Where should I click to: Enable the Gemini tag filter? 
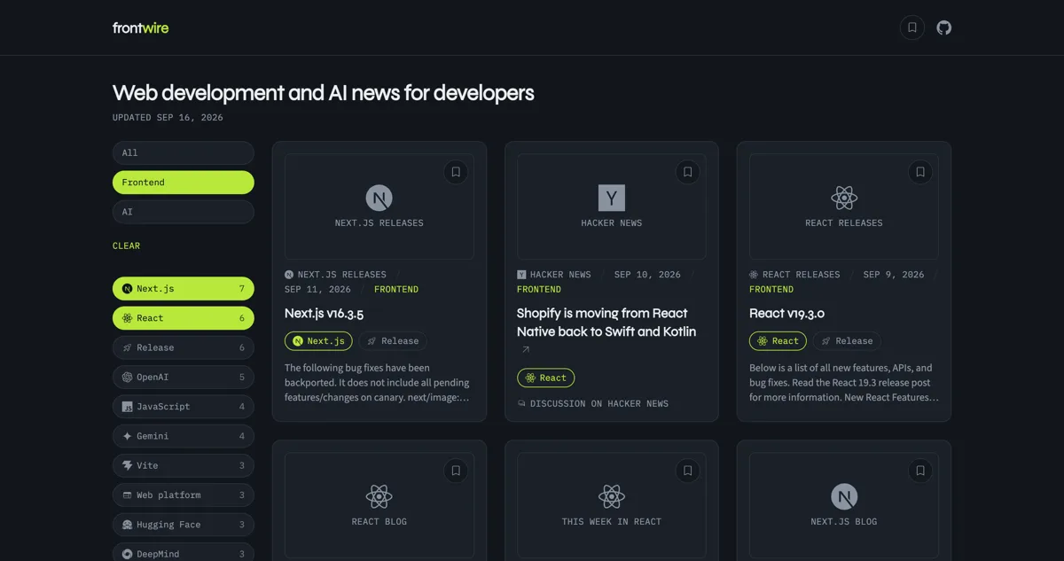pos(184,436)
